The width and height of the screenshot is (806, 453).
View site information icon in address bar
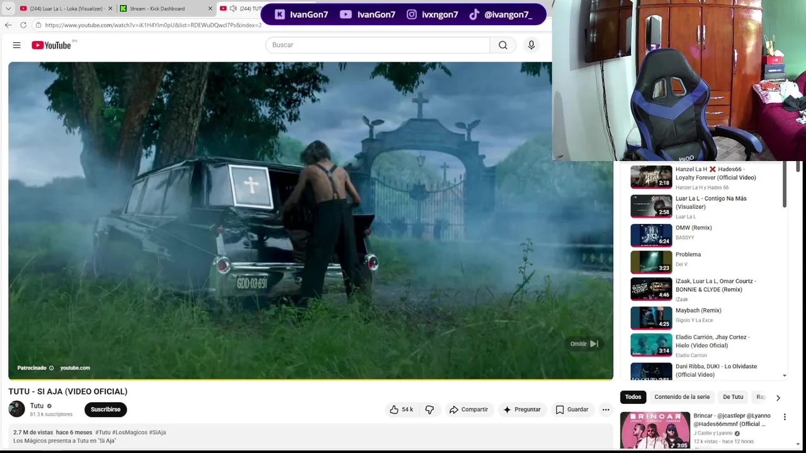click(x=38, y=25)
